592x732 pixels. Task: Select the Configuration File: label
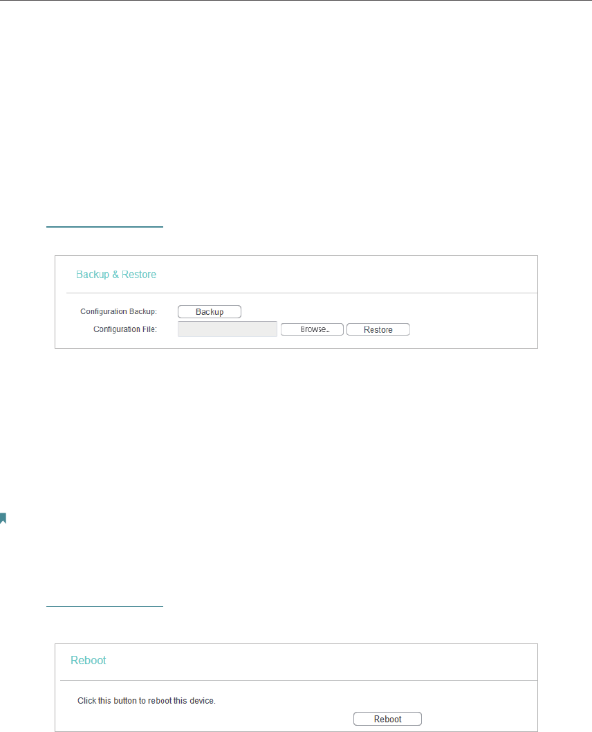(125, 329)
